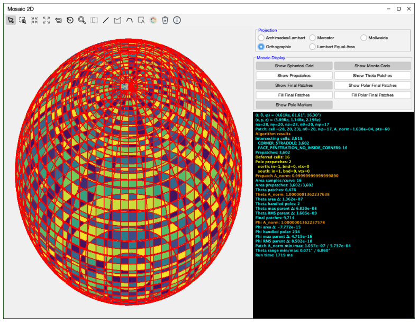
Task: Click 'Pole prepatches: 2' text line
Action: coord(273,162)
